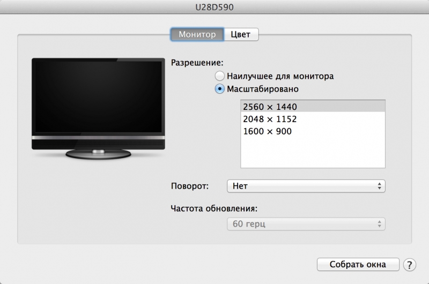This screenshot has width=429, height=284.
Task: Open the Цвет tab
Action: [x=241, y=34]
